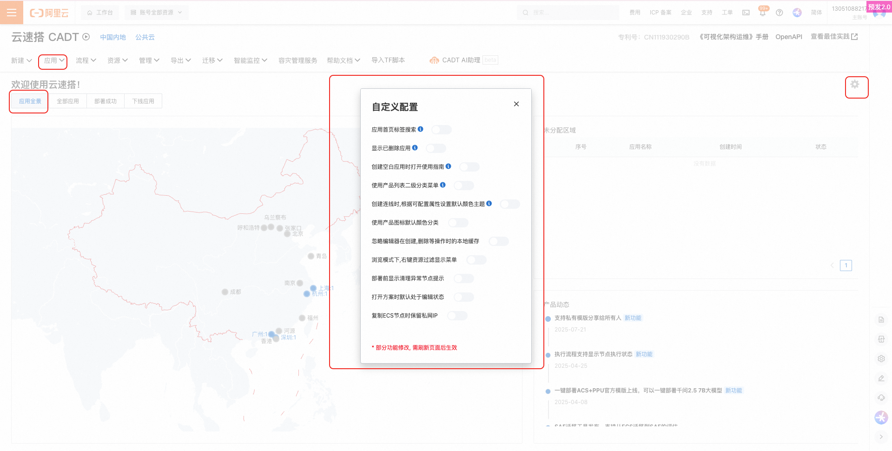Click the page settings gear below 查看最佳实践
This screenshot has width=892, height=451.
pyautogui.click(x=855, y=84)
